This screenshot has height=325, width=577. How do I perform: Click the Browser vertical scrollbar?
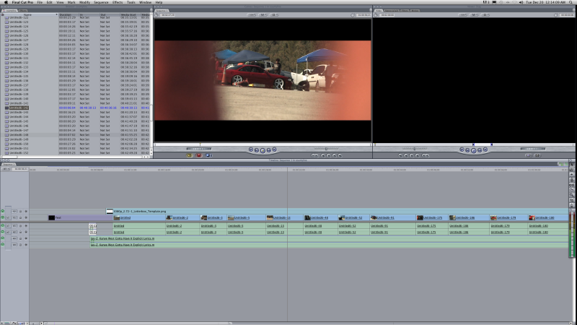pos(151,84)
